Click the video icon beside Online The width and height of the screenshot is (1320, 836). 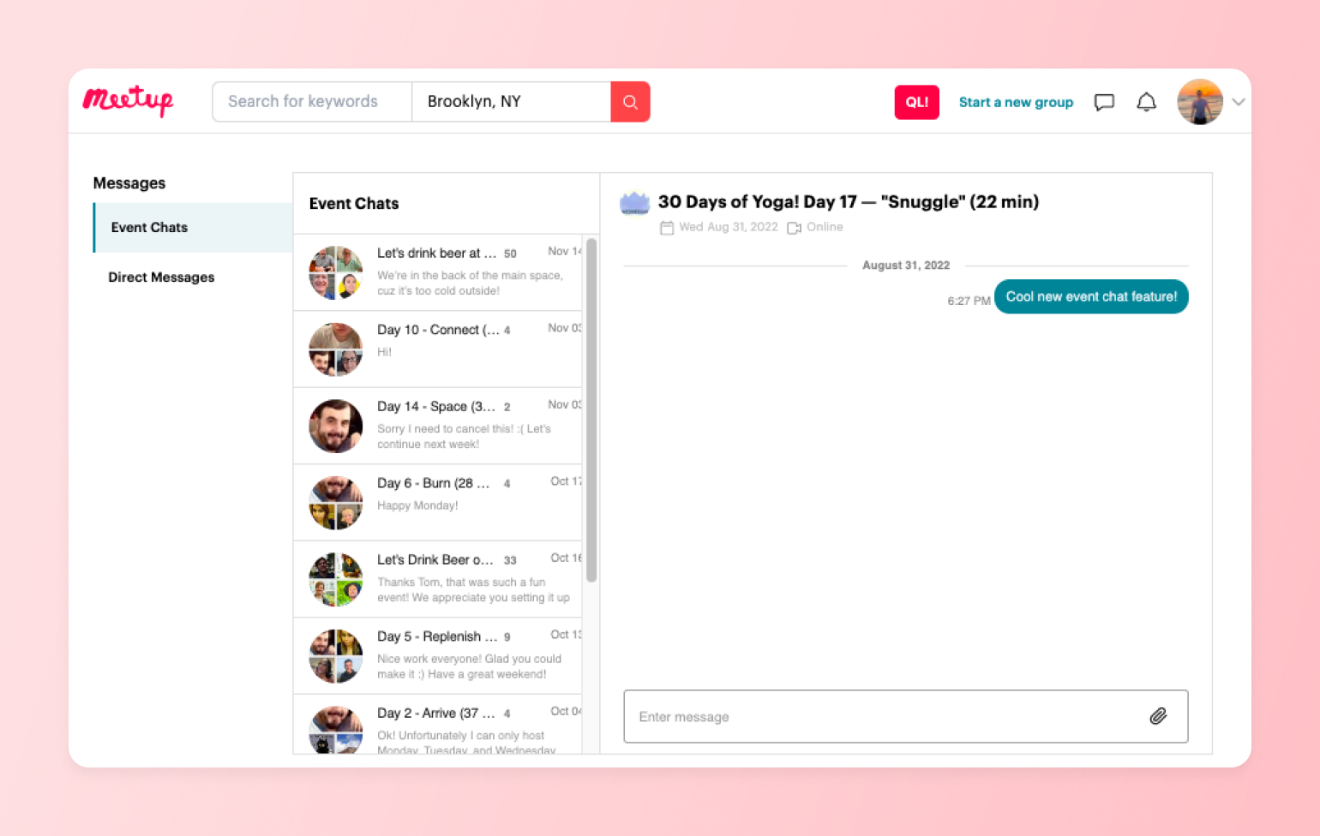[794, 227]
